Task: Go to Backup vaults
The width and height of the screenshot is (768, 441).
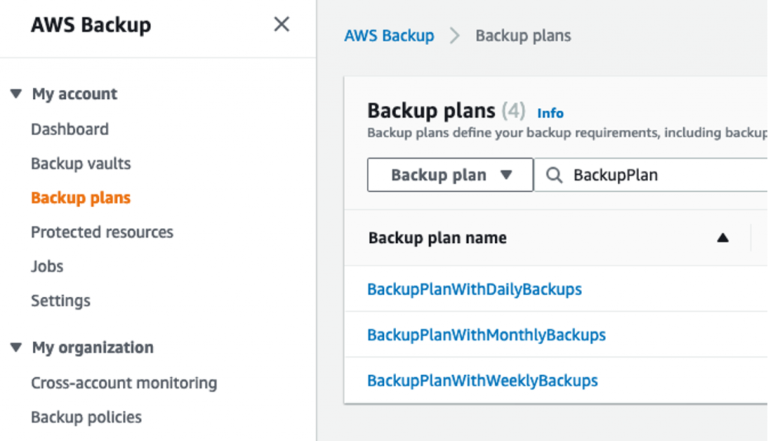Action: [81, 163]
